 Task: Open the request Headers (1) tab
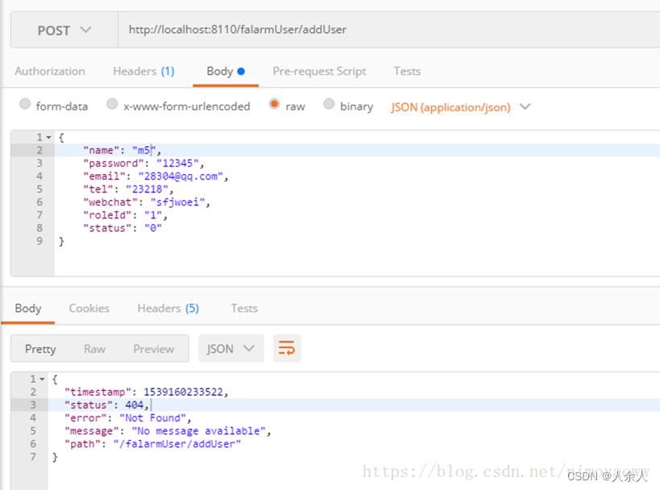point(143,71)
